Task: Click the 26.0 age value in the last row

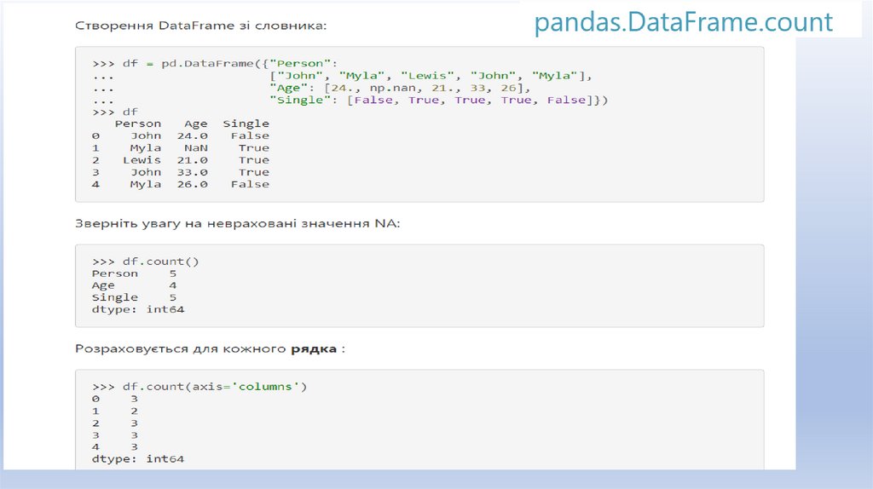Action: pos(192,184)
